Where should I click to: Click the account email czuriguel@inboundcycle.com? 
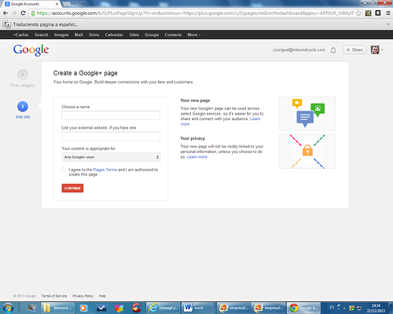click(299, 49)
